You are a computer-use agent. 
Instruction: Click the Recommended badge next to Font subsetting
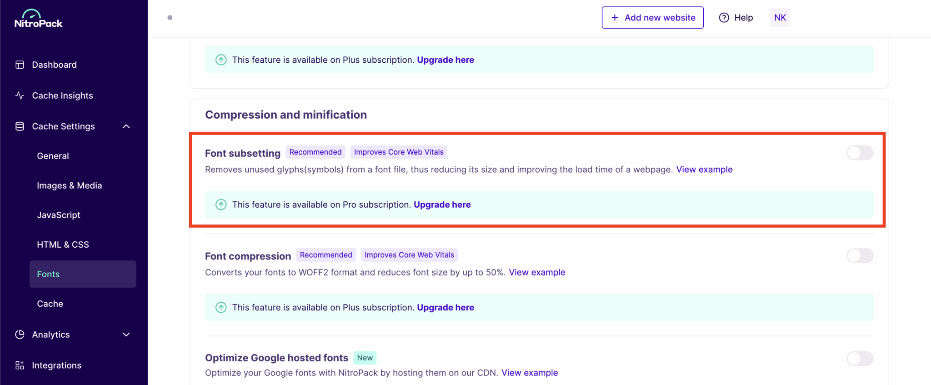(x=315, y=152)
